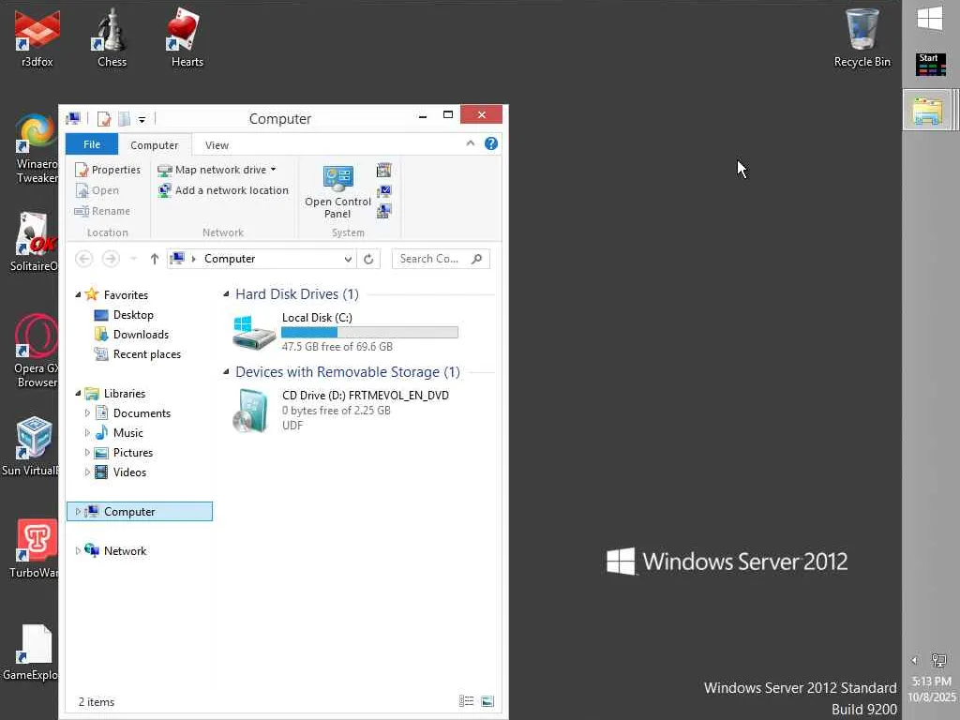This screenshot has height=720, width=960.
Task: Switch to the View ribbon tab
Action: click(217, 145)
